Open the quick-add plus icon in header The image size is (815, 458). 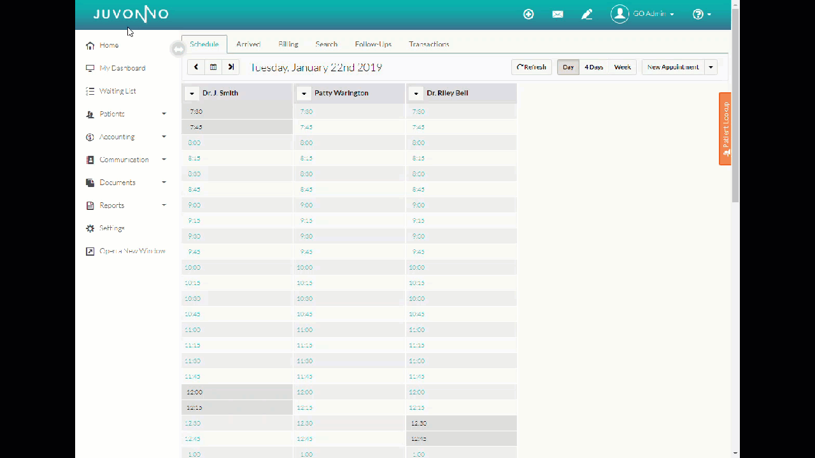pos(528,14)
